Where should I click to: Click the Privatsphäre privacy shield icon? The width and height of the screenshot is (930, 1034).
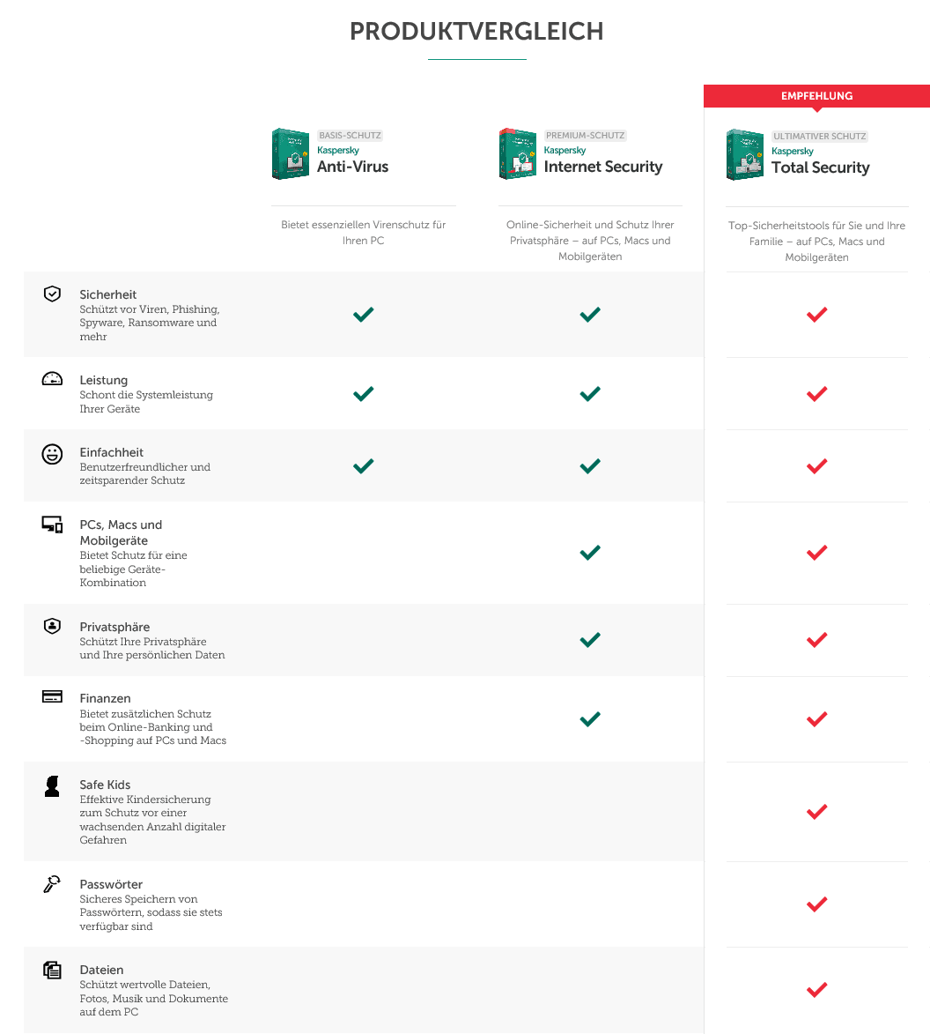52,626
